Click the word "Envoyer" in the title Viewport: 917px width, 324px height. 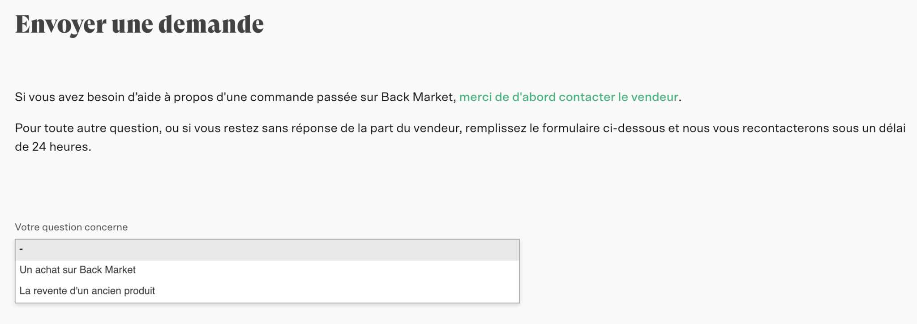[60, 24]
